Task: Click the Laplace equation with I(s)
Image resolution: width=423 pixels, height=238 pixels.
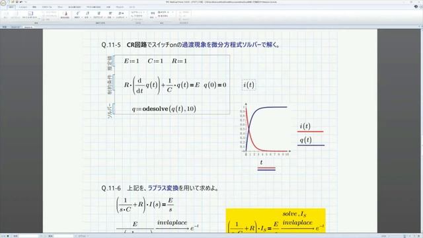Action: (x=145, y=204)
